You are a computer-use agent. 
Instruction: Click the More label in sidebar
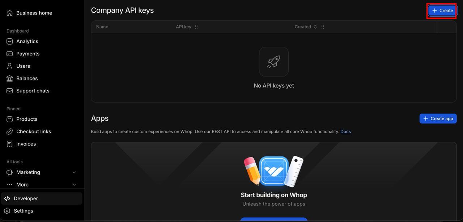click(22, 185)
